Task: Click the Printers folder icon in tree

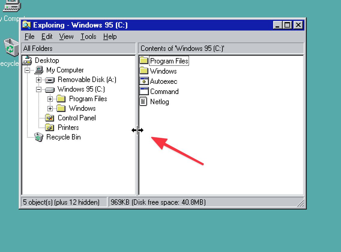Action: 50,127
